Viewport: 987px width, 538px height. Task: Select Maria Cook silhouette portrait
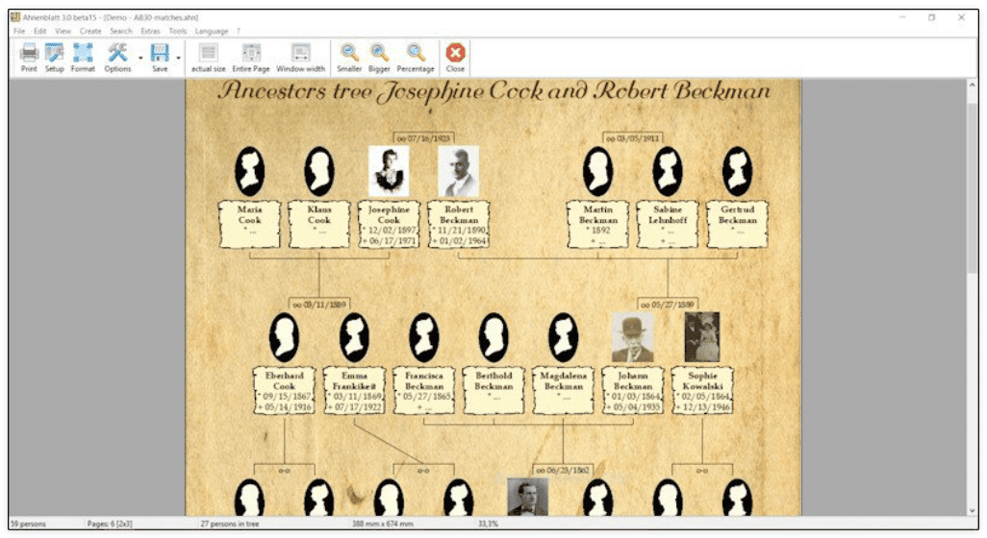250,171
